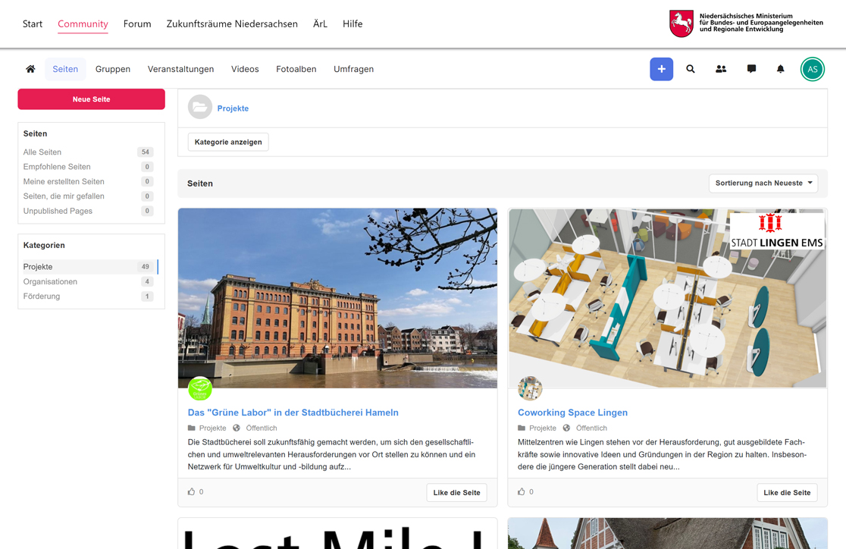Click the Neue Seite button
Screen dimensions: 846x549
(x=91, y=99)
